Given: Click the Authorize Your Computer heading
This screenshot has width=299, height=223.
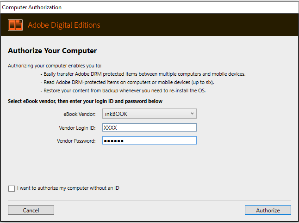Looking at the screenshot, I should tap(52, 51).
